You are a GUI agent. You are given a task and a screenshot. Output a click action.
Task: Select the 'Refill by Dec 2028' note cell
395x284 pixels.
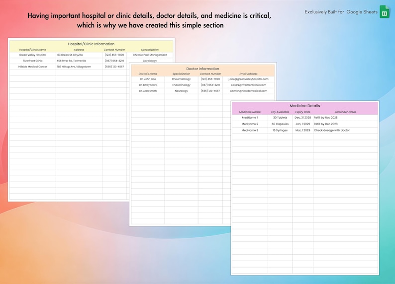(x=345, y=124)
